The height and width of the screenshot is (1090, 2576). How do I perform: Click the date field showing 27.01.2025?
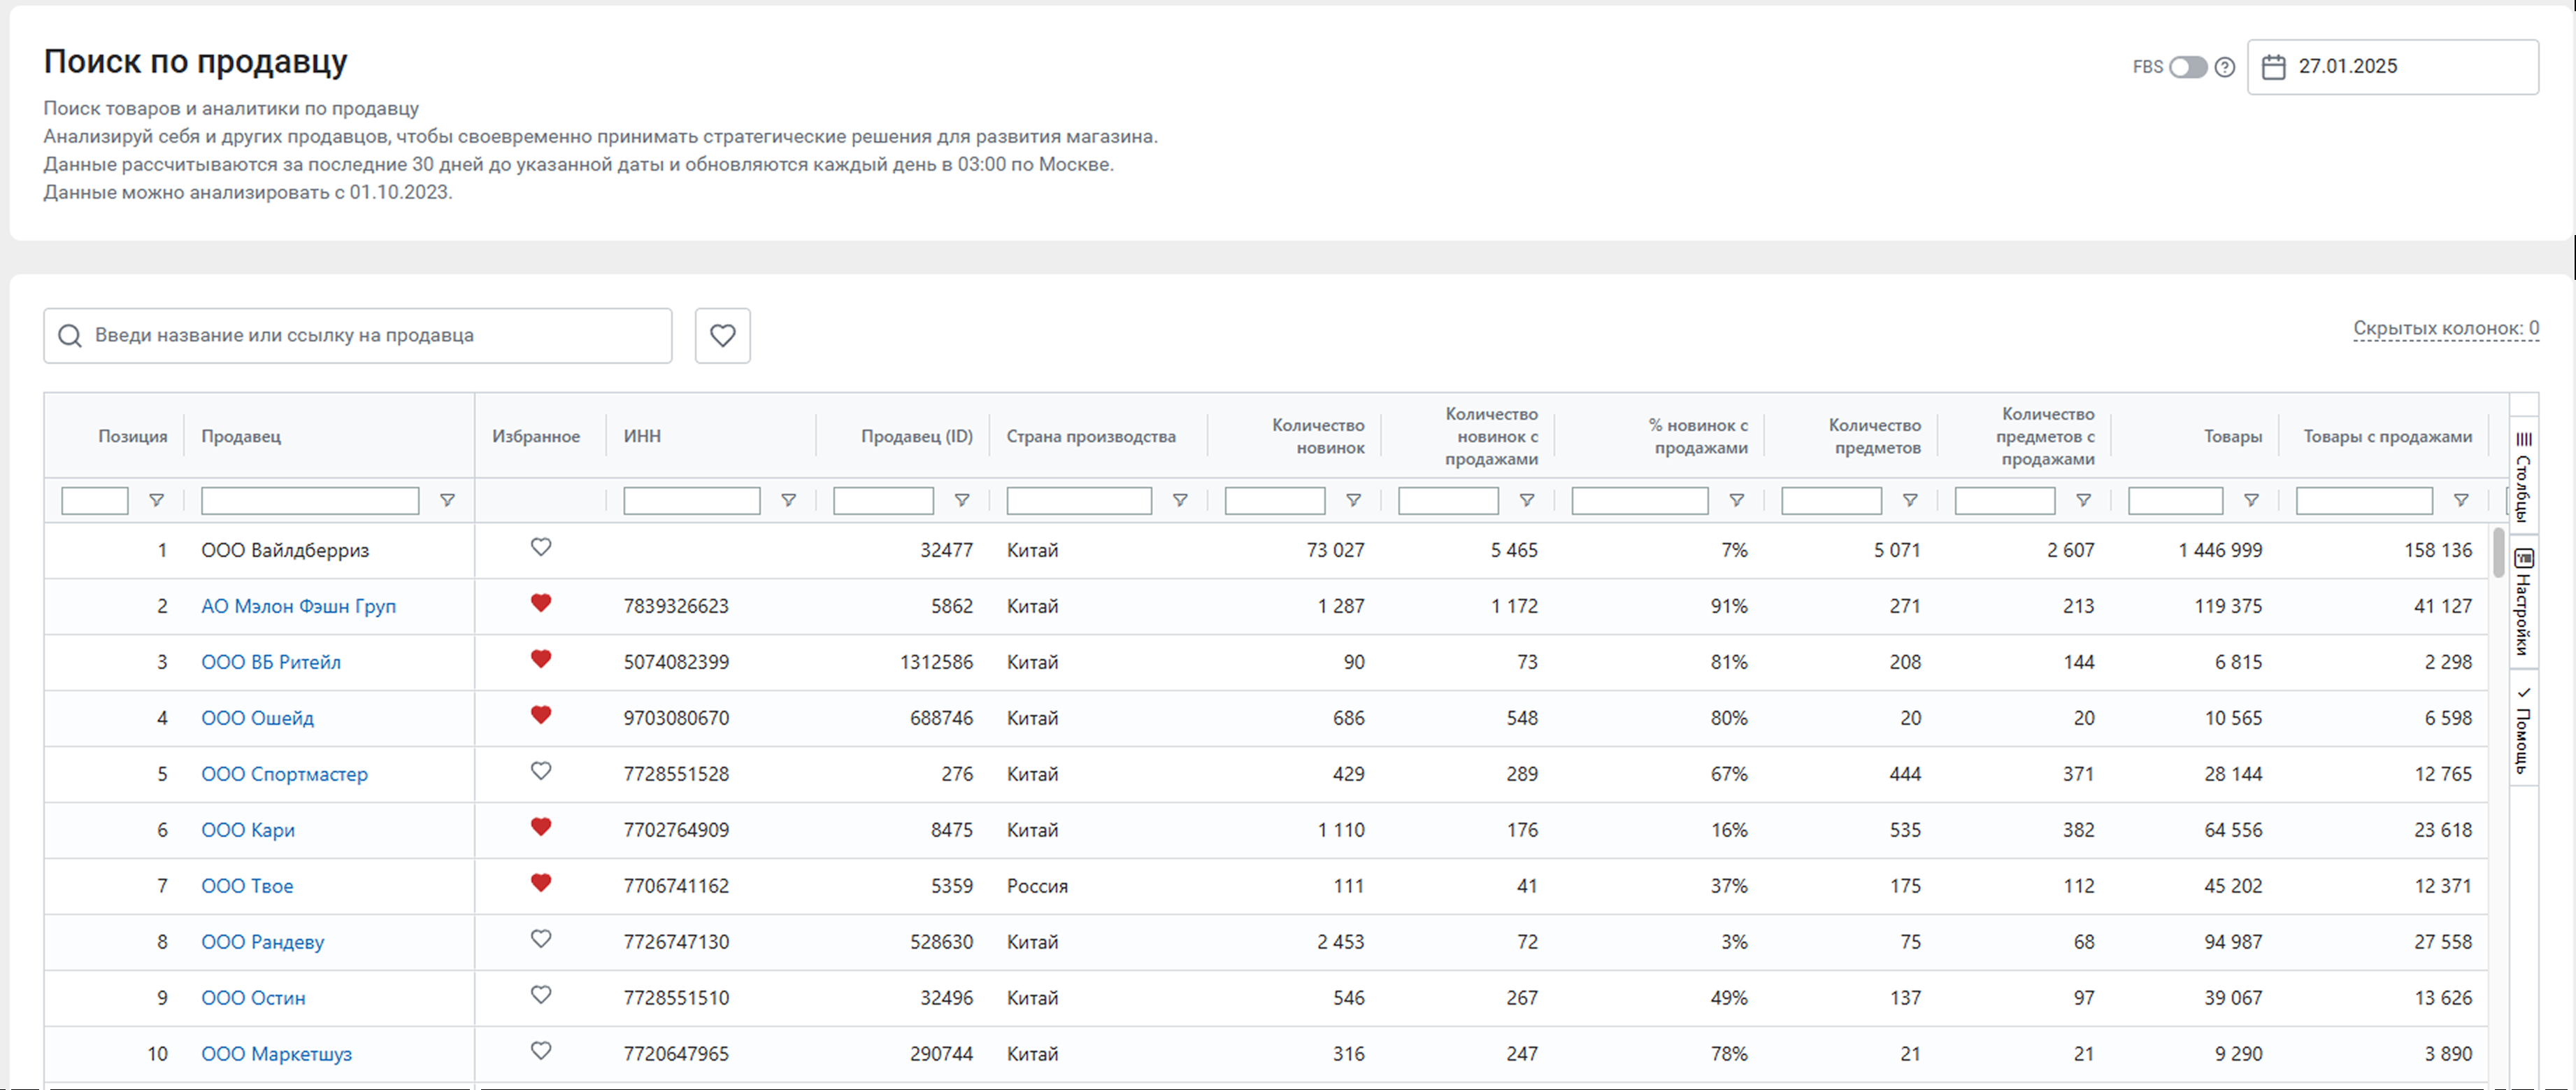pos(2392,67)
